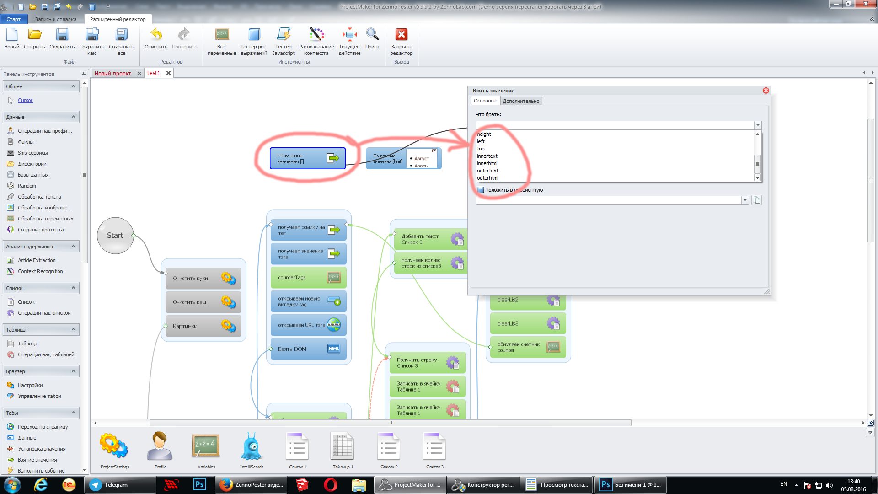Choose innertext in dropdown list
Viewport: 878px width, 494px height.
[x=487, y=156]
